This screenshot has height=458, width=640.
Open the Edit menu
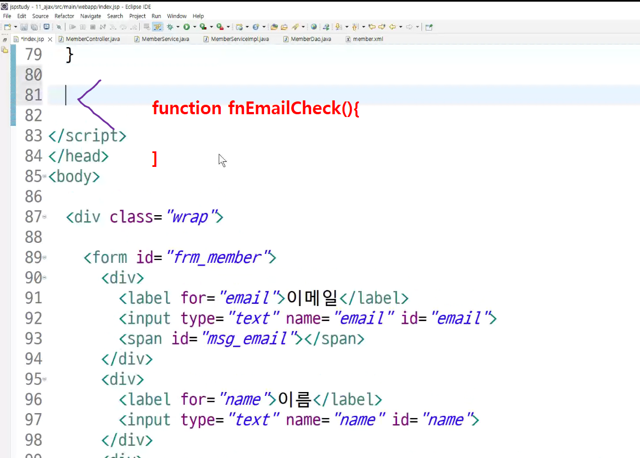point(22,16)
